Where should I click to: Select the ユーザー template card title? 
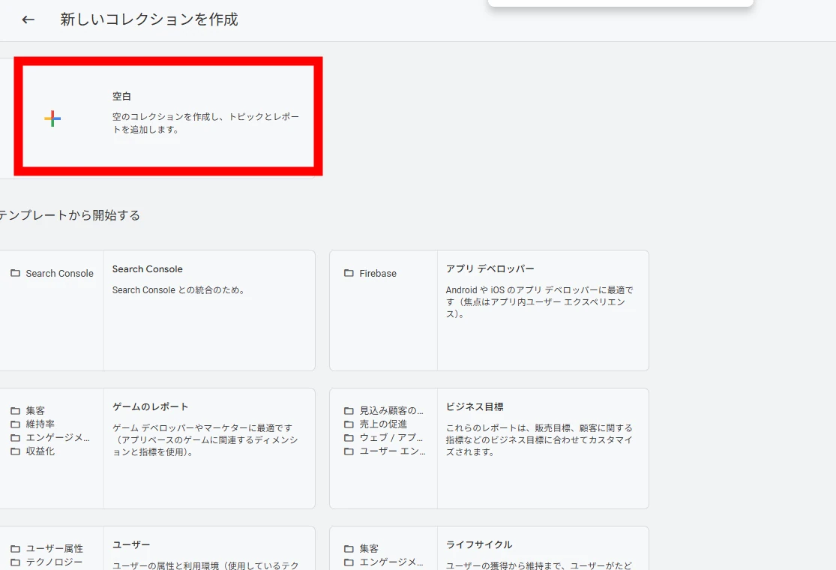[131, 544]
